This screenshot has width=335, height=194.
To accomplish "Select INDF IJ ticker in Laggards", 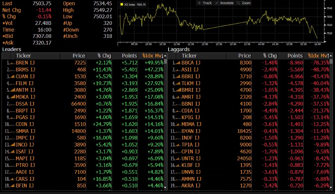I will 190,138.
